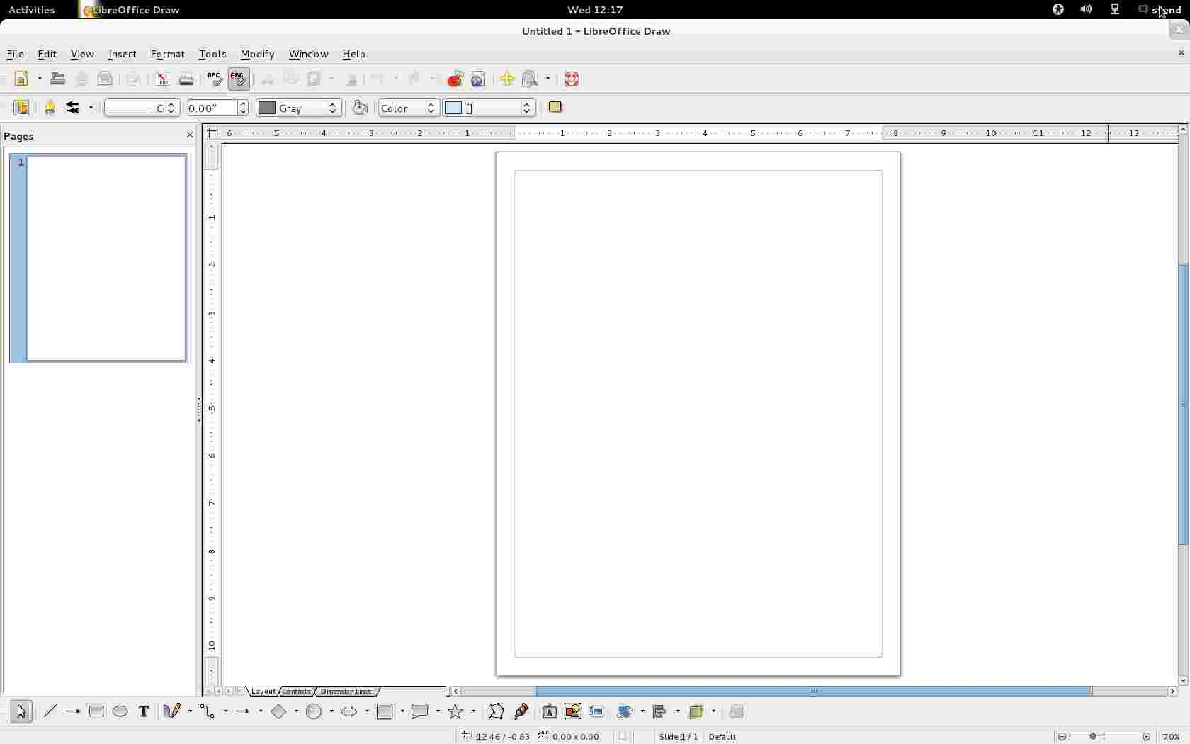This screenshot has height=744, width=1190.
Task: Toggle AutoSpellcheck in the toolbar
Action: (x=239, y=79)
